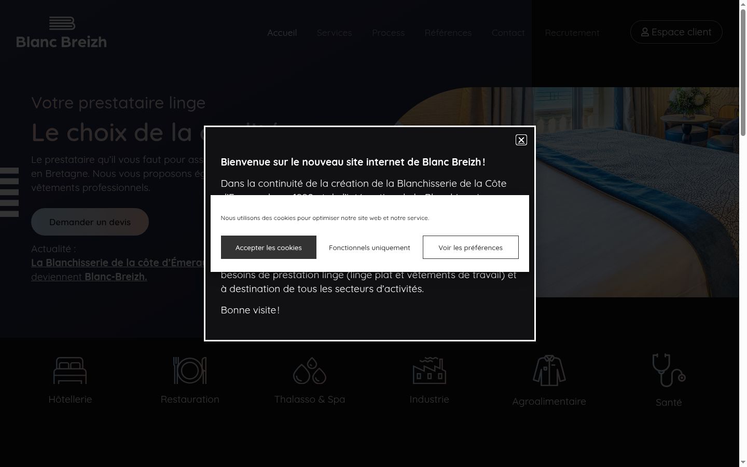Open Voir les préférences
This screenshot has width=747, height=467.
471,248
